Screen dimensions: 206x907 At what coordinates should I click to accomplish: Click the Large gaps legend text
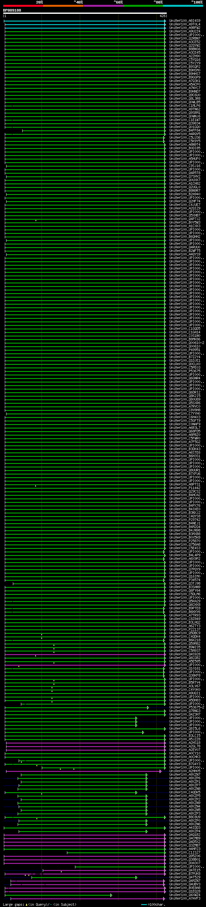(x=40, y=904)
